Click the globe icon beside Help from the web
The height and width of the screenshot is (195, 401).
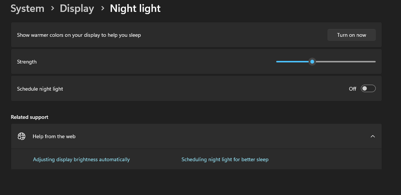[22, 136]
